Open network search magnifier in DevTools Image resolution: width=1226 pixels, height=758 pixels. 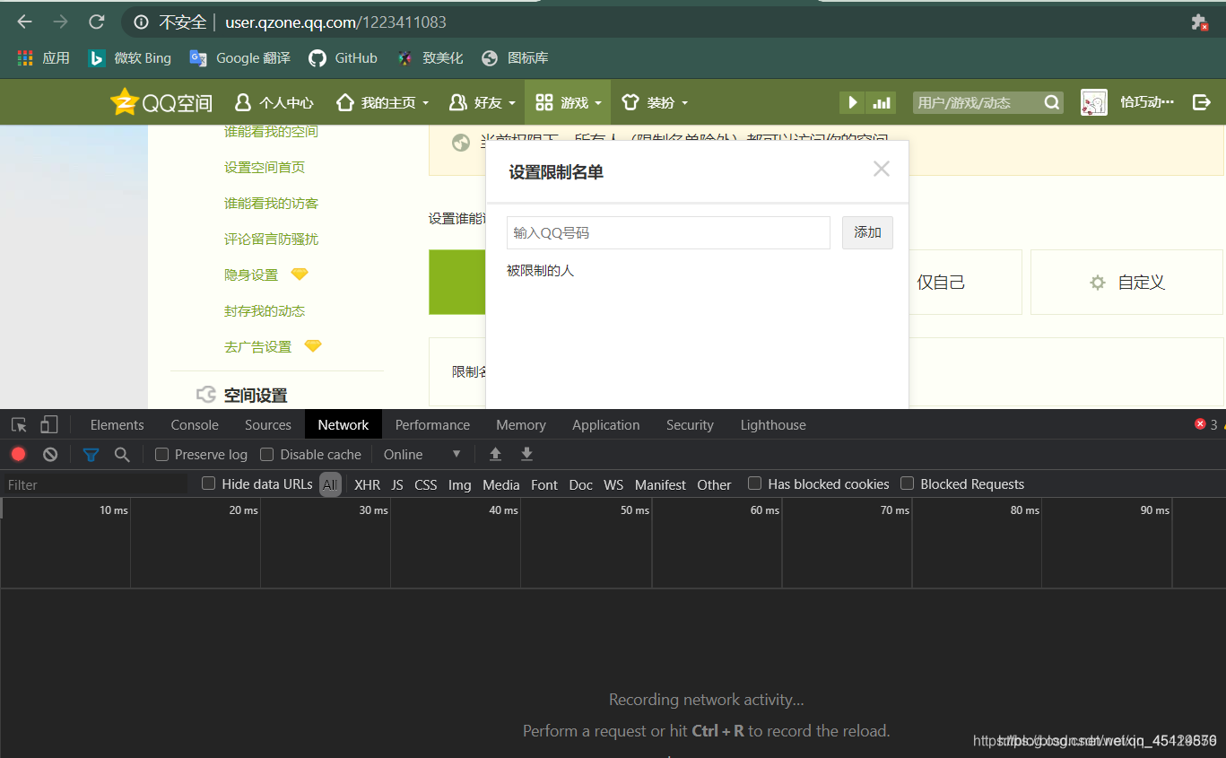tap(122, 454)
